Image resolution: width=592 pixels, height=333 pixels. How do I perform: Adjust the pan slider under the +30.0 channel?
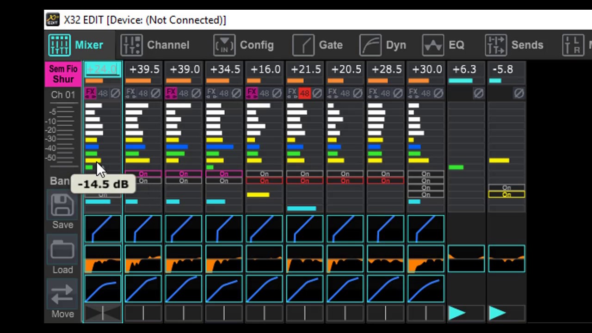pyautogui.click(x=425, y=314)
